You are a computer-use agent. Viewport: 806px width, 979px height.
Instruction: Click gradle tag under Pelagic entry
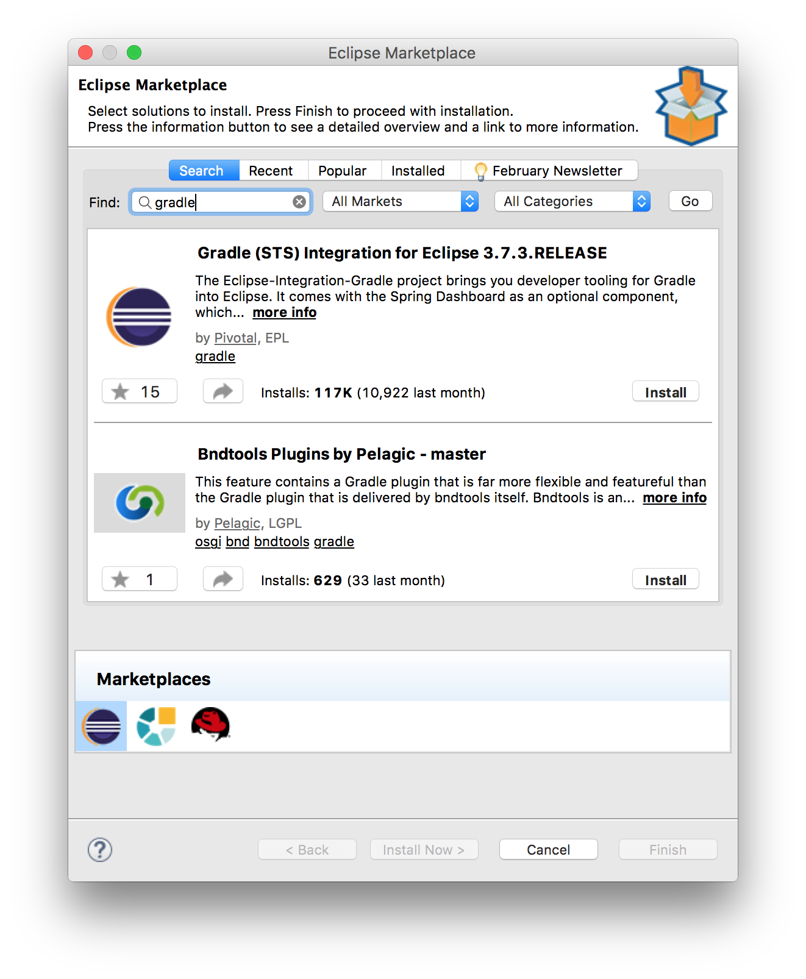pos(333,542)
